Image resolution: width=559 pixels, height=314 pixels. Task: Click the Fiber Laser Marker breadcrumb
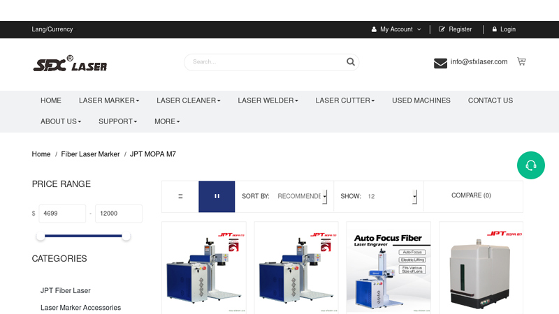point(90,154)
